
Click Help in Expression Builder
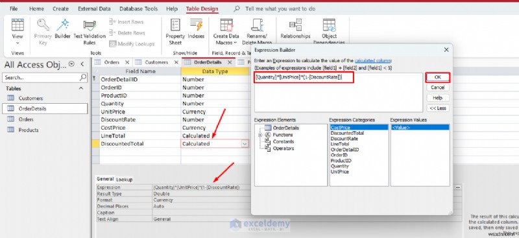(x=437, y=98)
